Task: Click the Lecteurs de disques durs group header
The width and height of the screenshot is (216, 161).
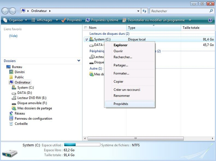Action: 109,34
